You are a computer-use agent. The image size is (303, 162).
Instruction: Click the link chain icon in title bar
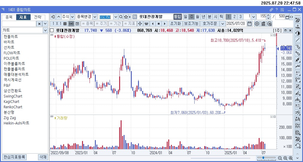pos(271,10)
